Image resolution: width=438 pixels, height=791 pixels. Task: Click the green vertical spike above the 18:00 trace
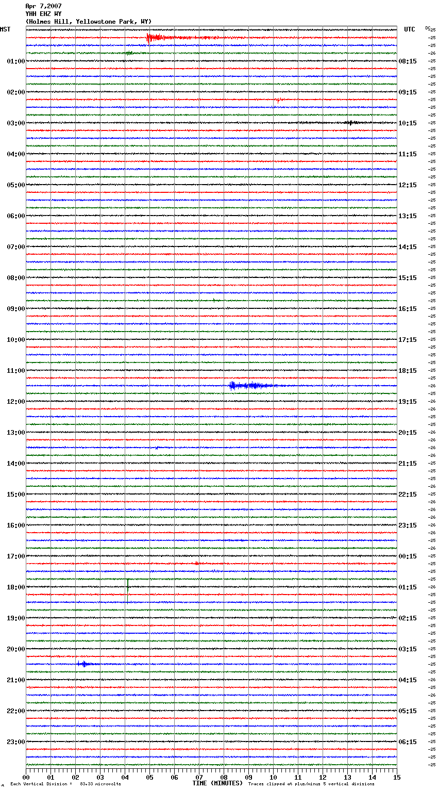click(x=128, y=590)
